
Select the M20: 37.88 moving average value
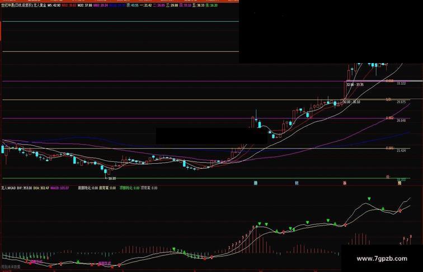click(85, 5)
